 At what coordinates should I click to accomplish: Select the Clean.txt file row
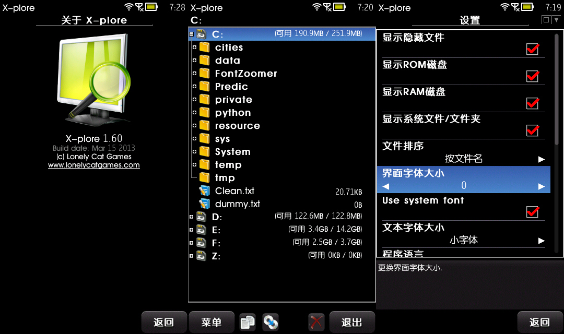click(282, 191)
